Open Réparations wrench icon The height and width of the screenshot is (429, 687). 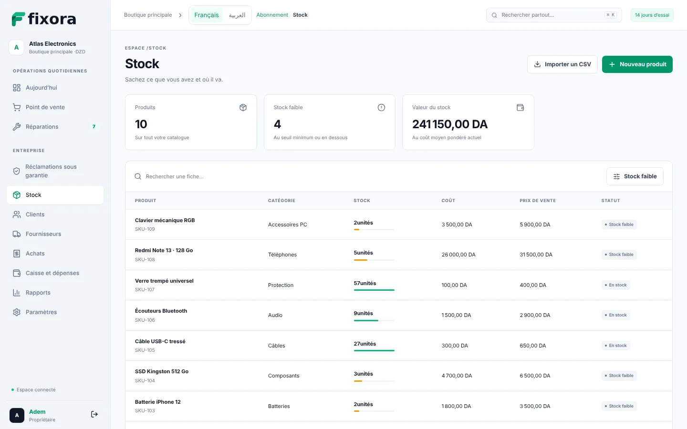(x=17, y=127)
